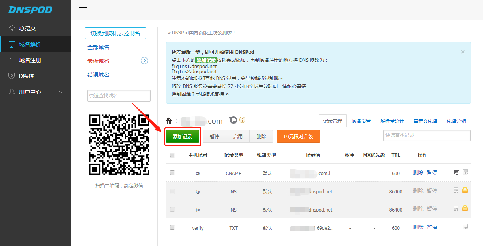Check the select-all checkbox in table header
483x246 pixels.
tap(172, 155)
